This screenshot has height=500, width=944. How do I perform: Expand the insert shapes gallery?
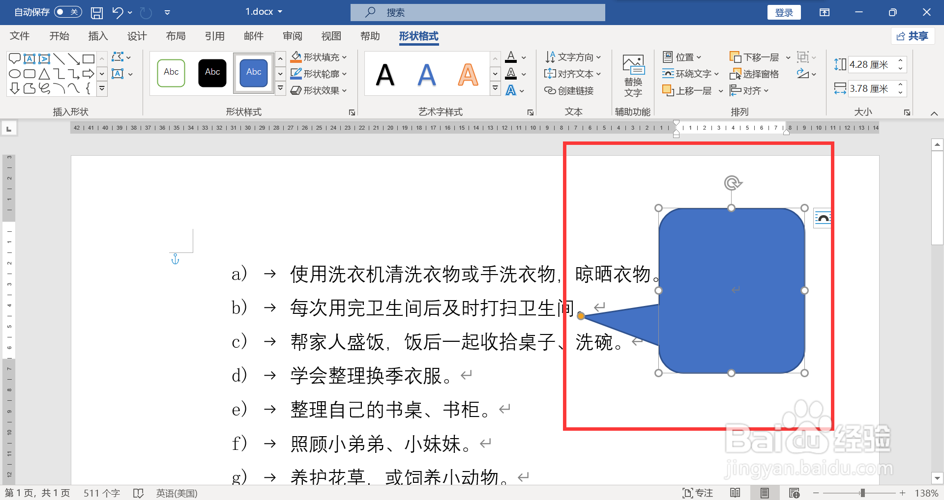102,89
